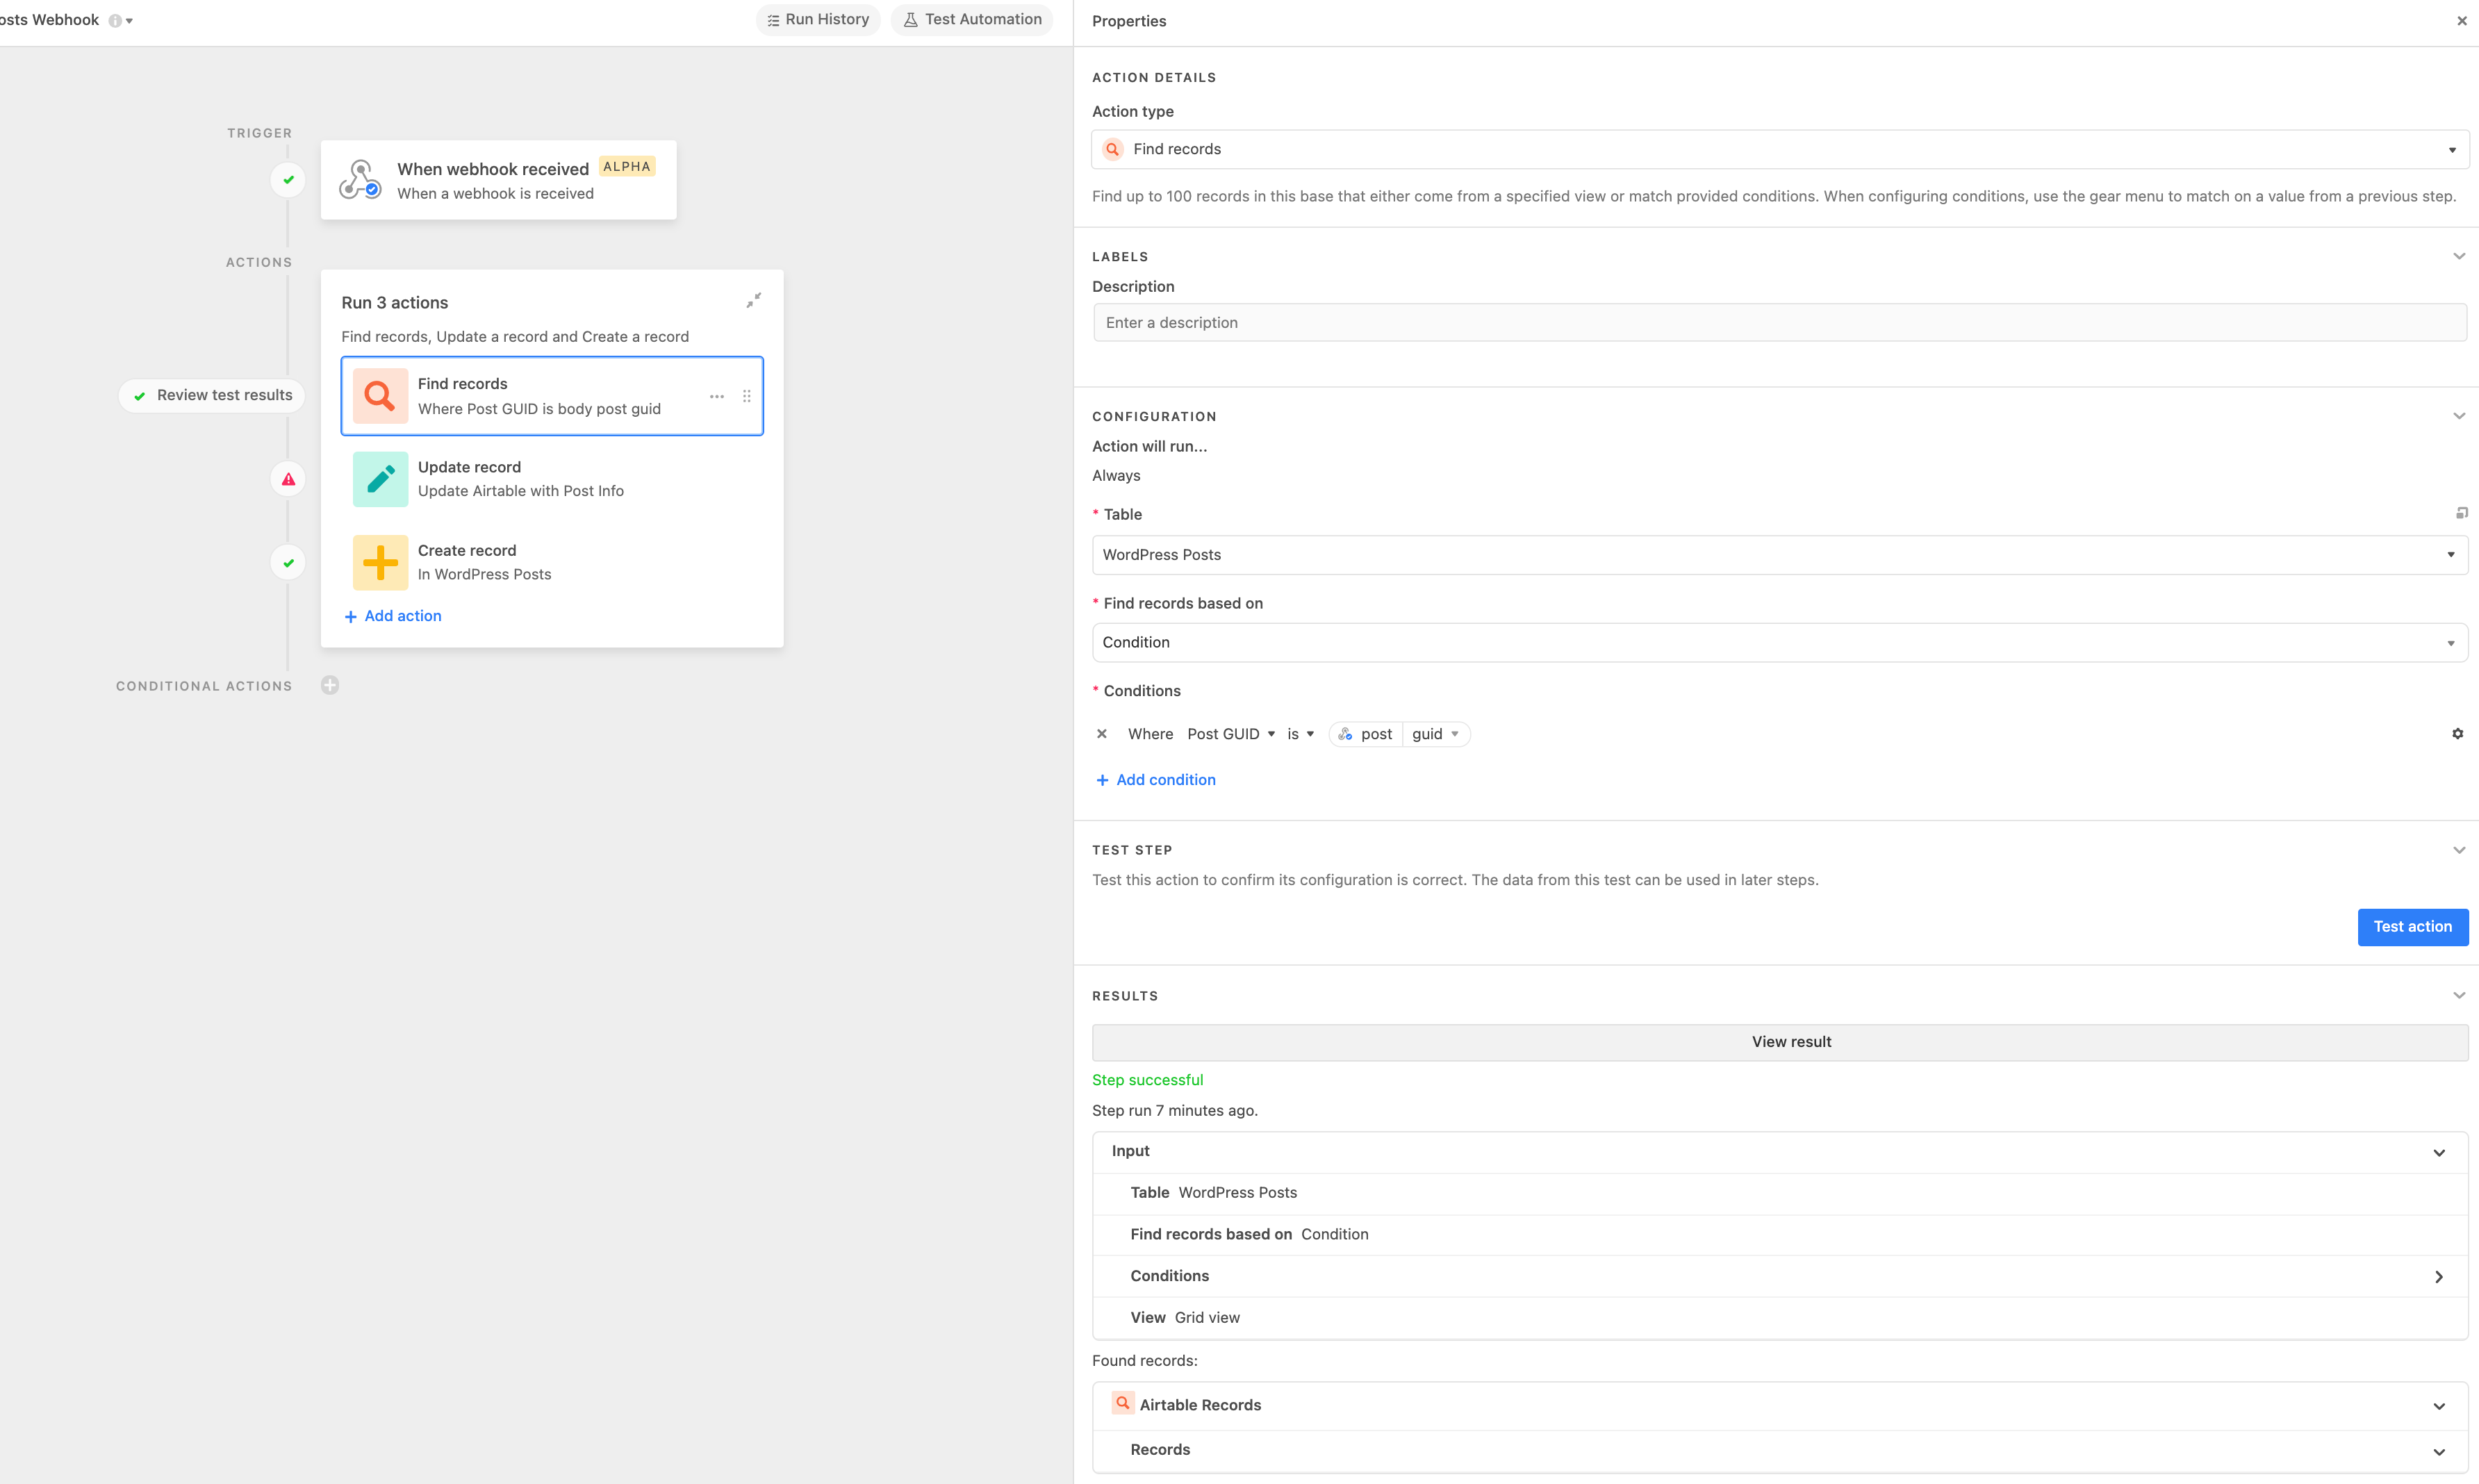Click the Table field link icon

coord(2461,513)
